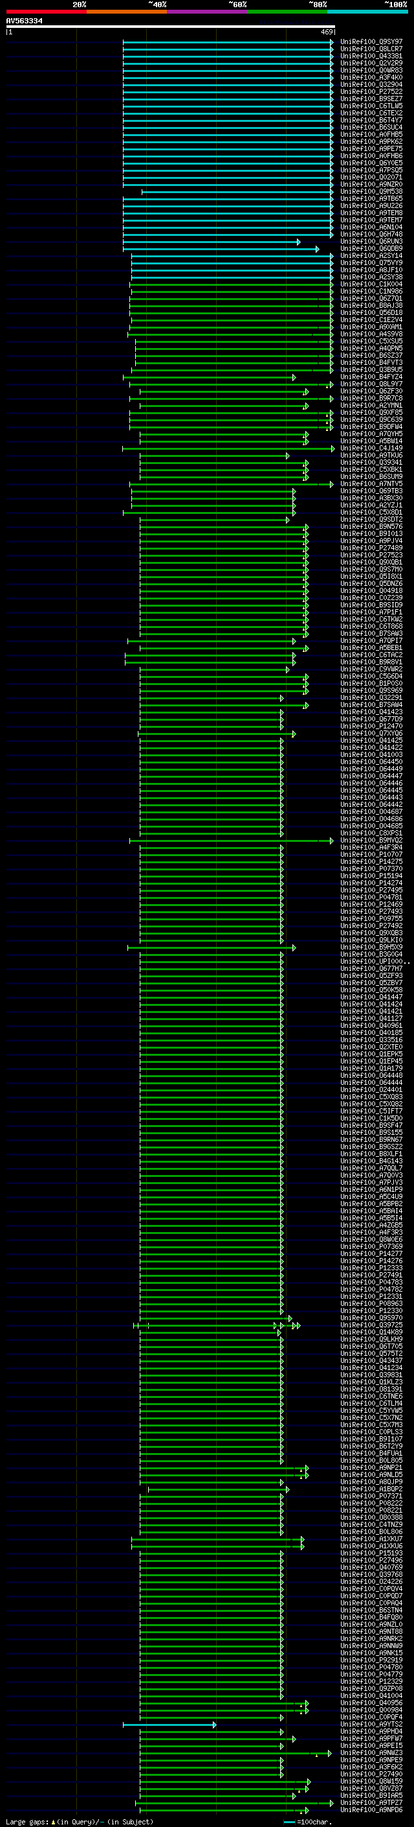Open hit UniRef100_Q02071

click(371, 178)
